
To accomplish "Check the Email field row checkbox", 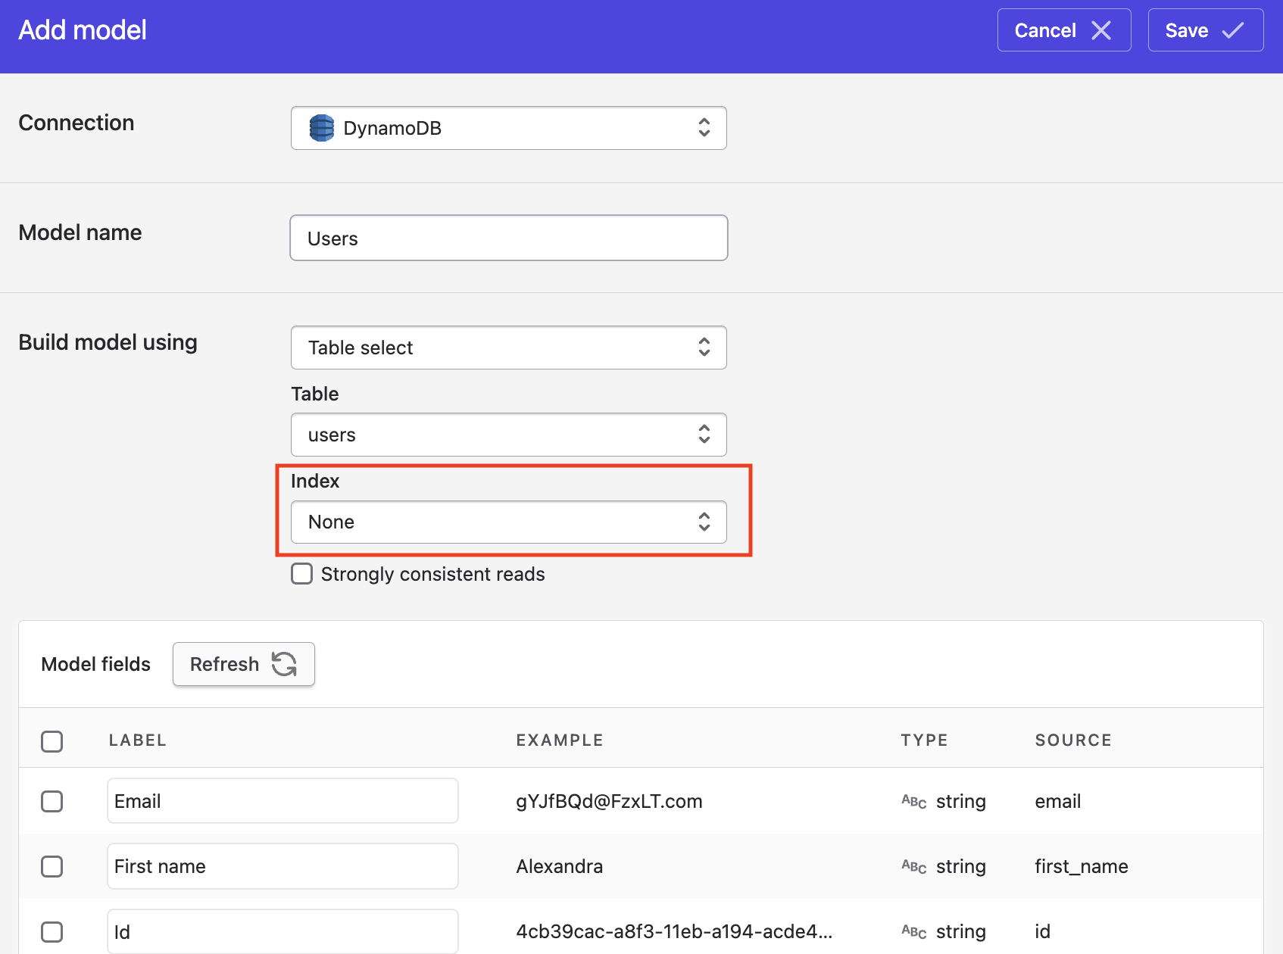I will (52, 801).
